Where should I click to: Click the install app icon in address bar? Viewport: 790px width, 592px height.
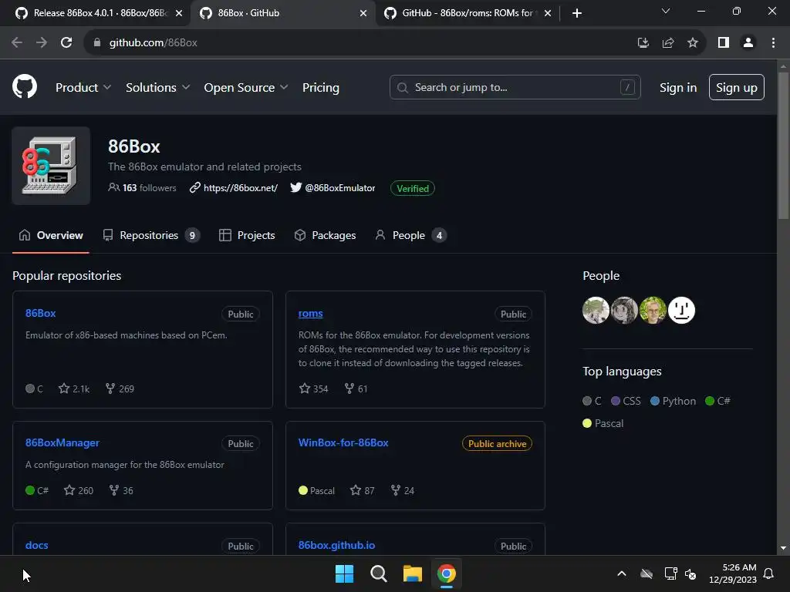643,43
